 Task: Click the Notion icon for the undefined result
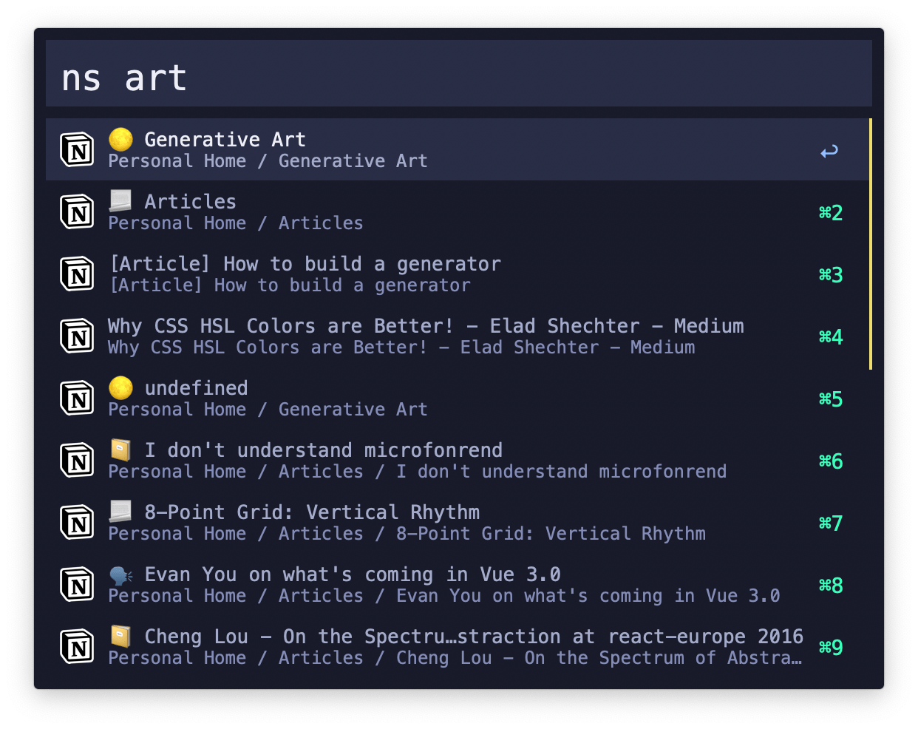click(x=76, y=398)
